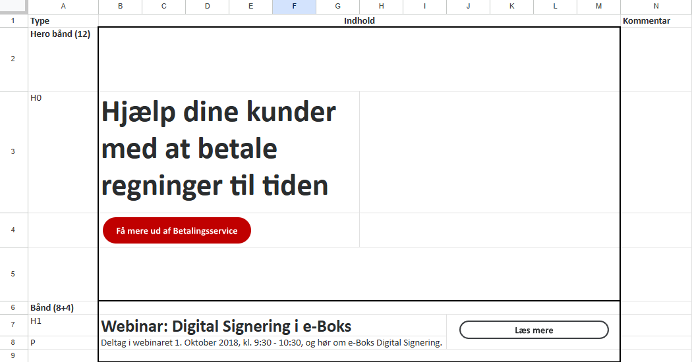The width and height of the screenshot is (692, 362).
Task: Select the row 5 header
Action: (x=13, y=273)
